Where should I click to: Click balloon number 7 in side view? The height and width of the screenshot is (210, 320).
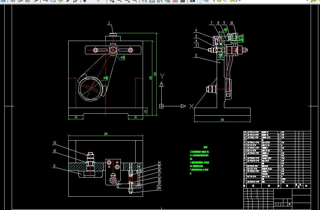point(211,23)
